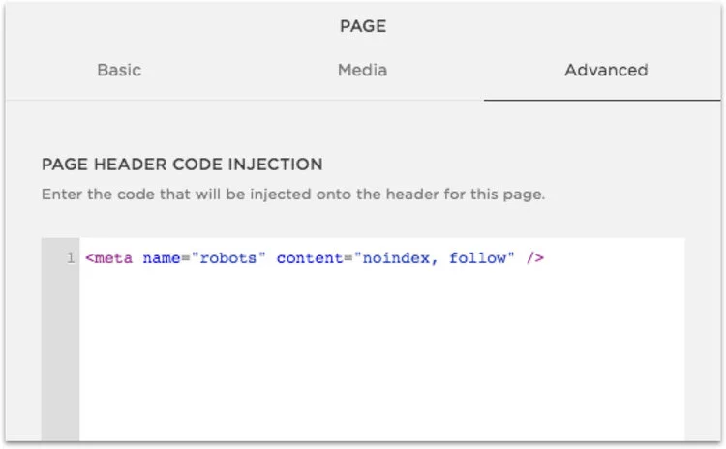Click the word "follow" in the code
726x449 pixels.
click(477, 259)
